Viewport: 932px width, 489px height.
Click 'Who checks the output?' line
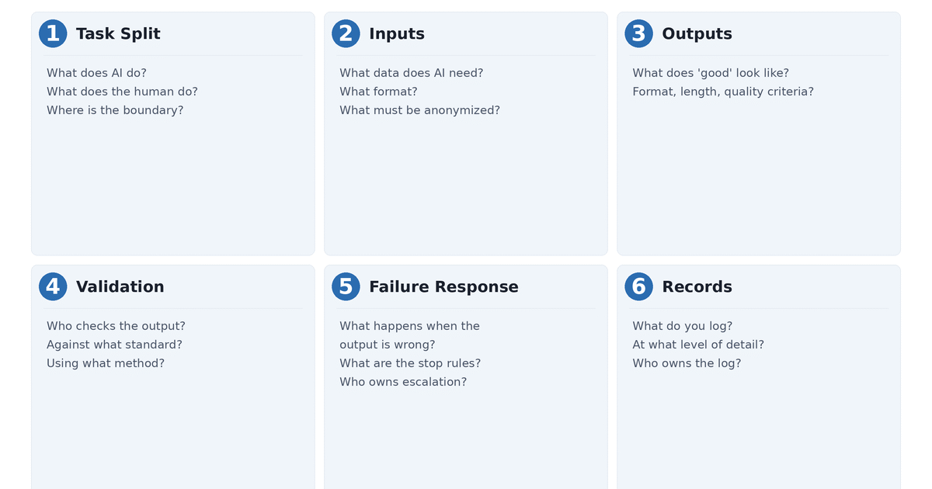click(116, 326)
